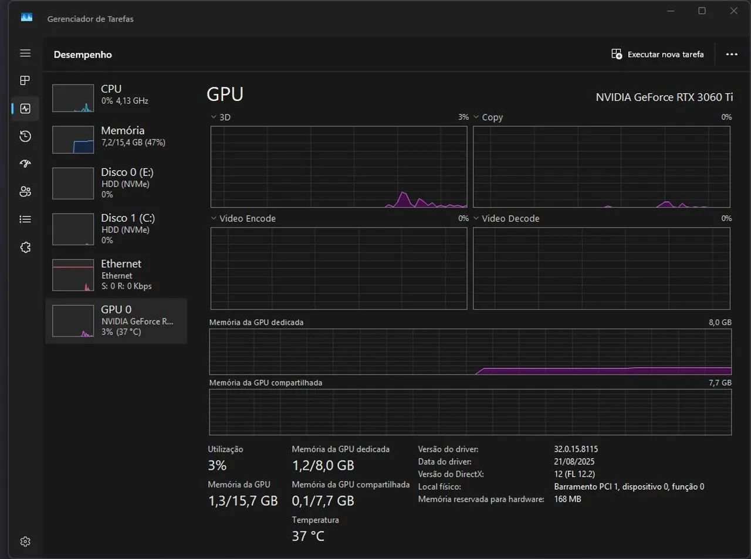Open the Services puzzle icon page

[x=25, y=248]
